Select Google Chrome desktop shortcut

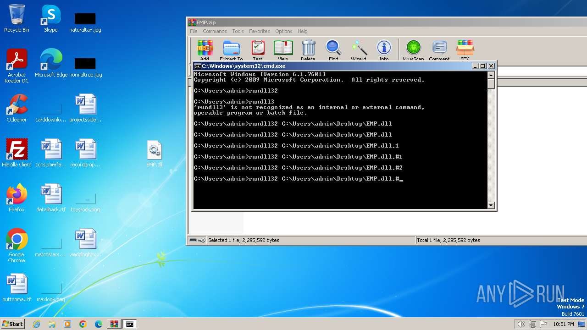pos(17,246)
